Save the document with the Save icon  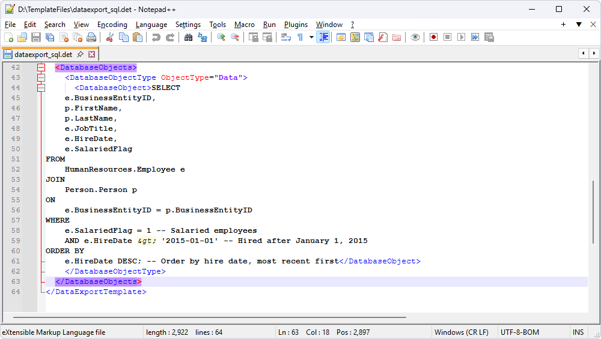pyautogui.click(x=36, y=37)
